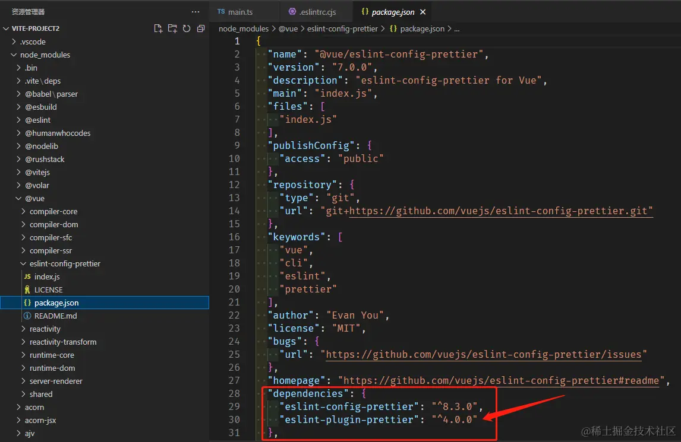Click @vue in the breadcrumb path
This screenshot has height=442, width=681.
(288, 28)
